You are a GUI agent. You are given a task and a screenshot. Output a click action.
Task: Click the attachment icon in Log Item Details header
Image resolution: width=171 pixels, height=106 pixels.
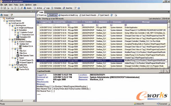(x=167, y=71)
